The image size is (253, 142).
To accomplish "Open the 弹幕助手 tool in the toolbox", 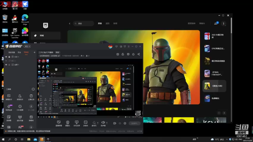I will click(9, 97).
